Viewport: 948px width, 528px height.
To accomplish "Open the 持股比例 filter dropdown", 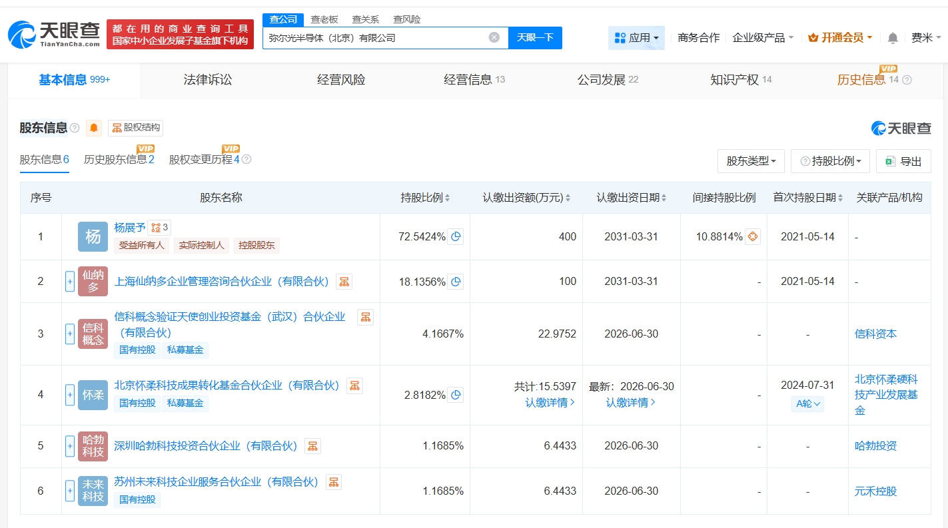I will (830, 161).
